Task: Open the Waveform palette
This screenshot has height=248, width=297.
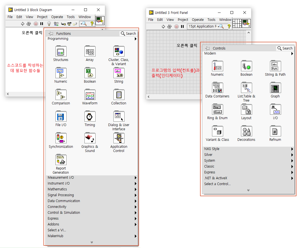Action: point(90,95)
